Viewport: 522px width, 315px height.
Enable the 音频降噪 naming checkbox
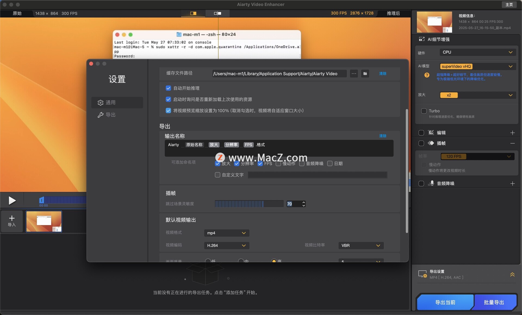coord(302,163)
